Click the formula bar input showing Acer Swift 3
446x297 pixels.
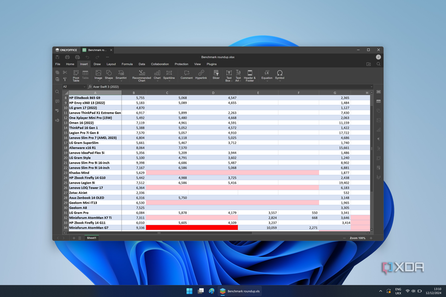coord(231,87)
